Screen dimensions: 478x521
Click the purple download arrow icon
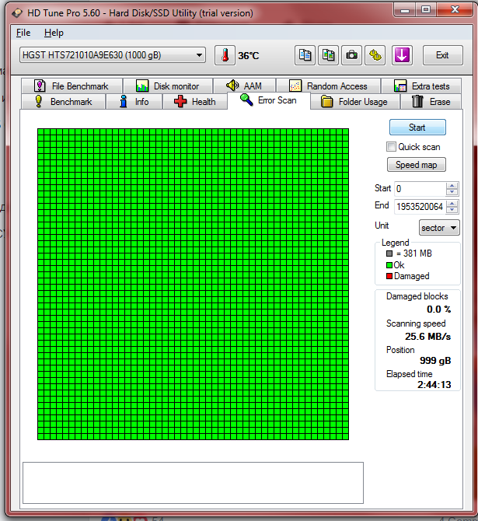[402, 55]
